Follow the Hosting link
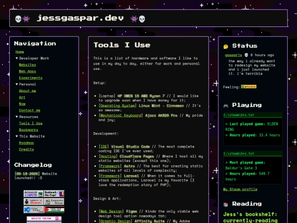This screenshot has width=297, height=223. click(108, 156)
